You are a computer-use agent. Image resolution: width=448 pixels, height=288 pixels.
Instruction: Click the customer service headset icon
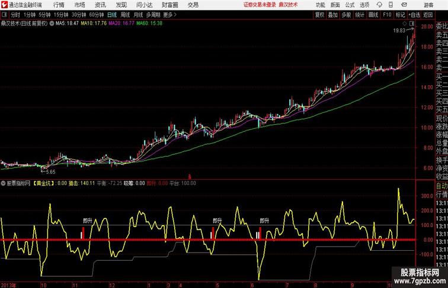pos(379,5)
